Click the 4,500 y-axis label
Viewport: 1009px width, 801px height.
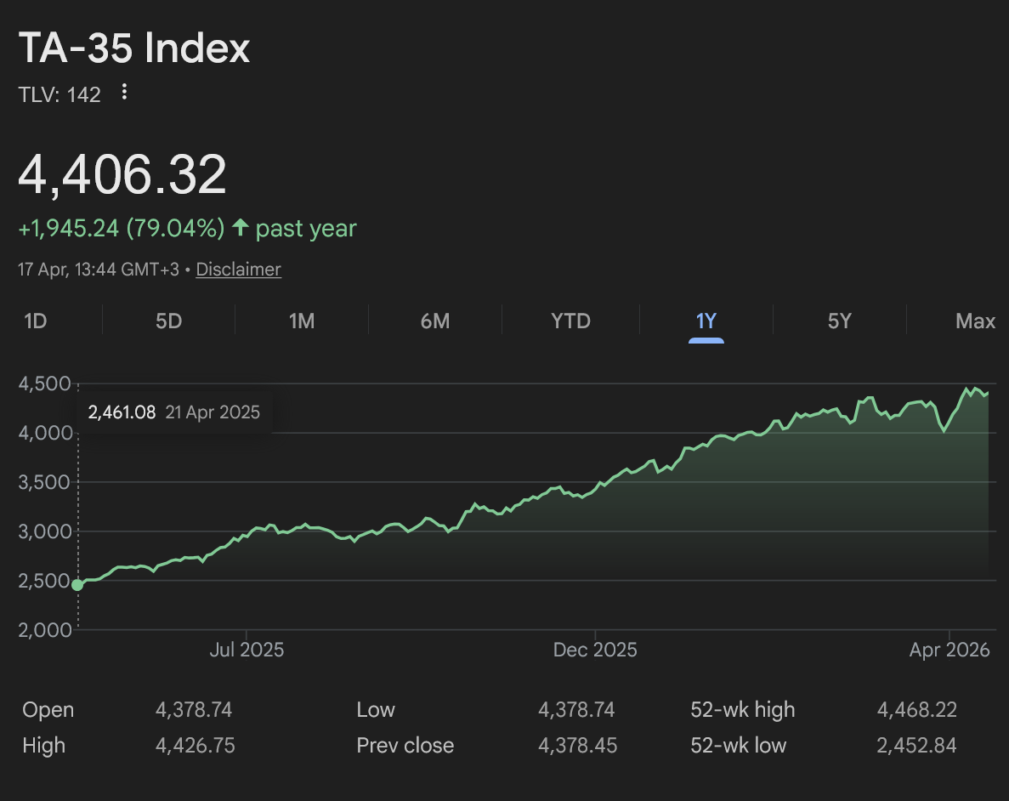point(44,383)
